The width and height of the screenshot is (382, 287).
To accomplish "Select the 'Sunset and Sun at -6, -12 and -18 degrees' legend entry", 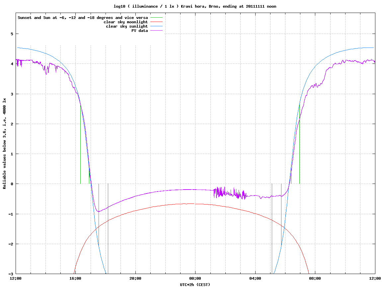I will pyautogui.click(x=83, y=18).
